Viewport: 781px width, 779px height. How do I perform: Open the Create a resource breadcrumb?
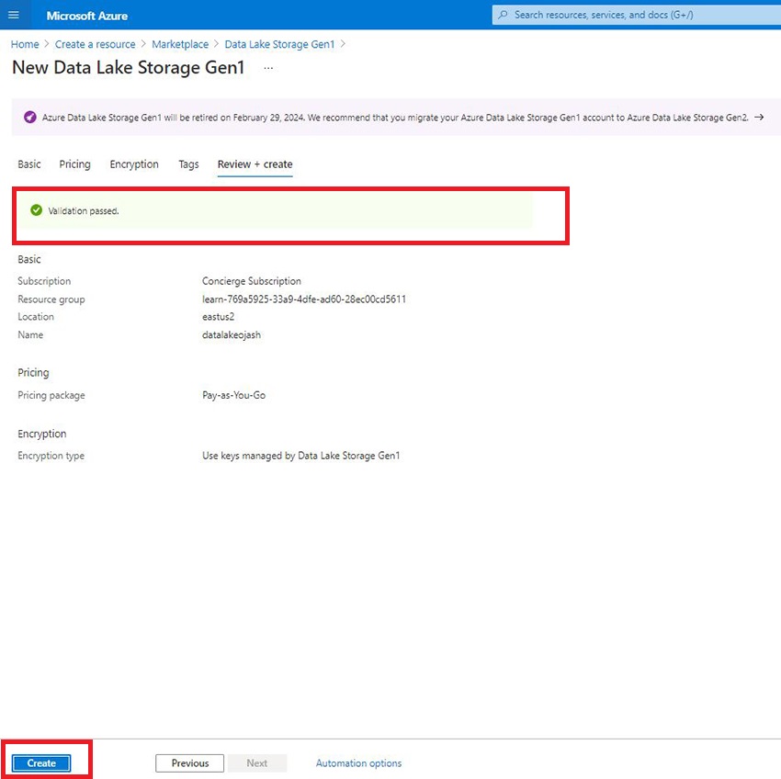pyautogui.click(x=96, y=44)
